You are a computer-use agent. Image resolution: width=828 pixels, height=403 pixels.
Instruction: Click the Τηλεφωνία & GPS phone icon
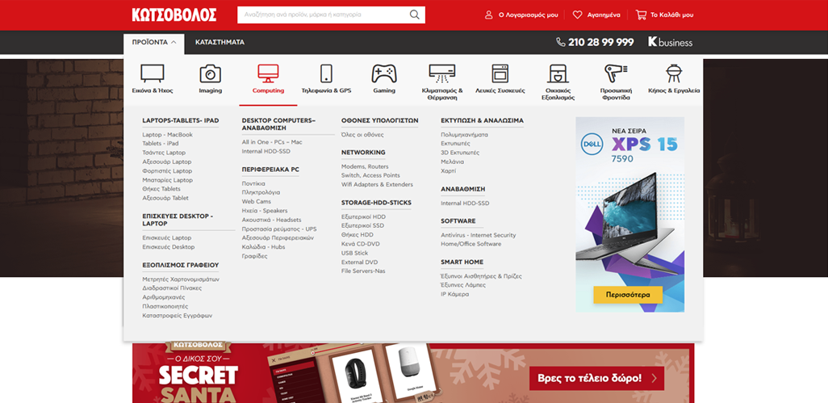click(326, 74)
